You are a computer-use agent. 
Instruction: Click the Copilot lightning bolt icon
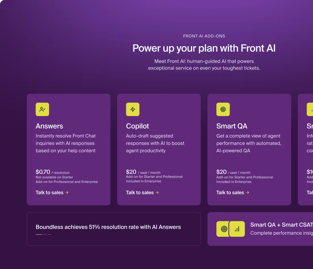point(133,109)
